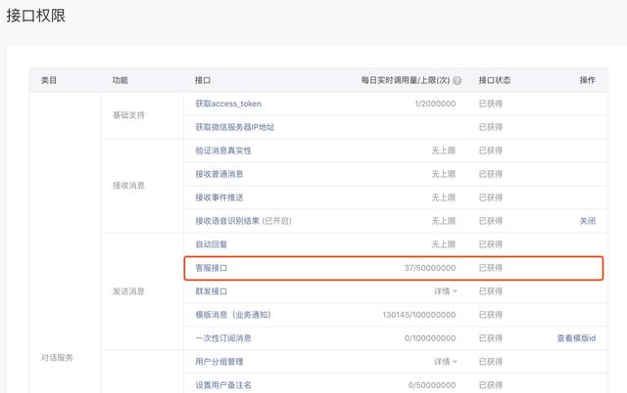Click the 接收事件推送 interface name
The width and height of the screenshot is (627, 393).
click(x=219, y=197)
